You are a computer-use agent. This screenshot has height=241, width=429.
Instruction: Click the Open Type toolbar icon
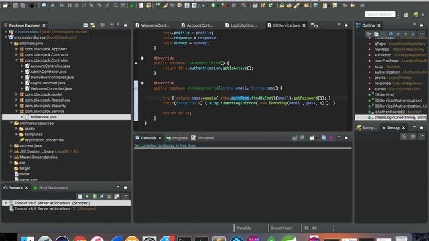point(282,5)
